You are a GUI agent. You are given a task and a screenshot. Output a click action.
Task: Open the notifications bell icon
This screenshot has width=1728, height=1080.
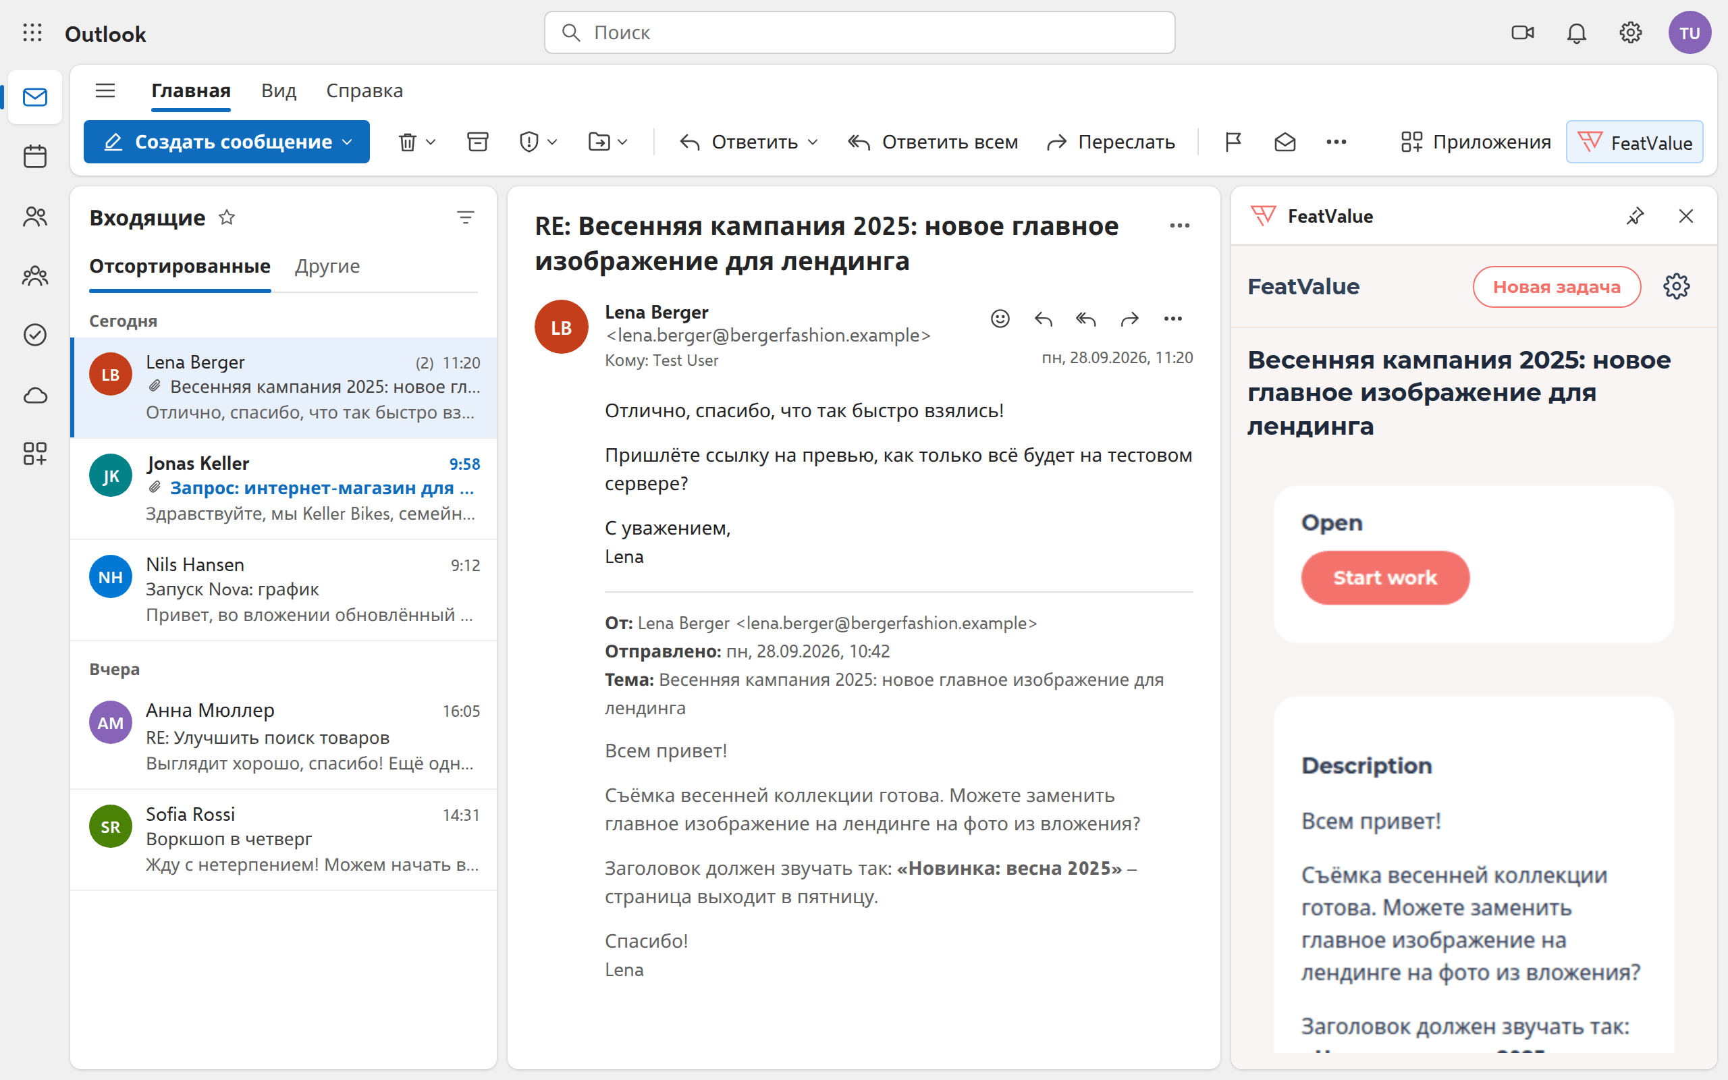(1577, 33)
